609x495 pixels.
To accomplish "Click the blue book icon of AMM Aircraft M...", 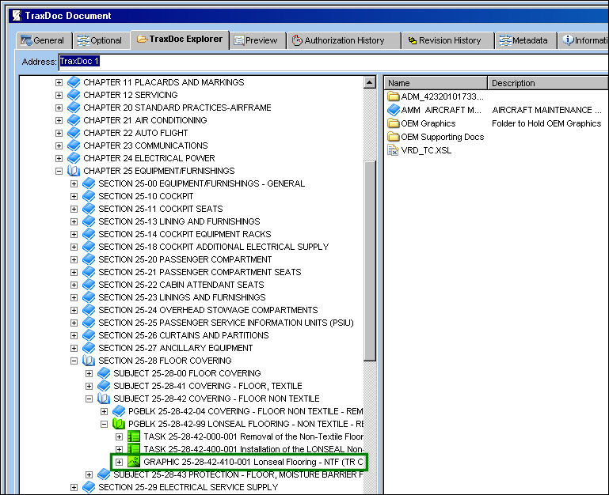I will click(x=394, y=110).
